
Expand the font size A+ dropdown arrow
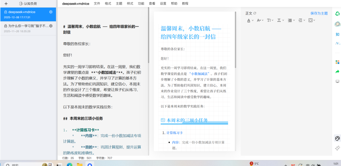(x=263, y=20)
